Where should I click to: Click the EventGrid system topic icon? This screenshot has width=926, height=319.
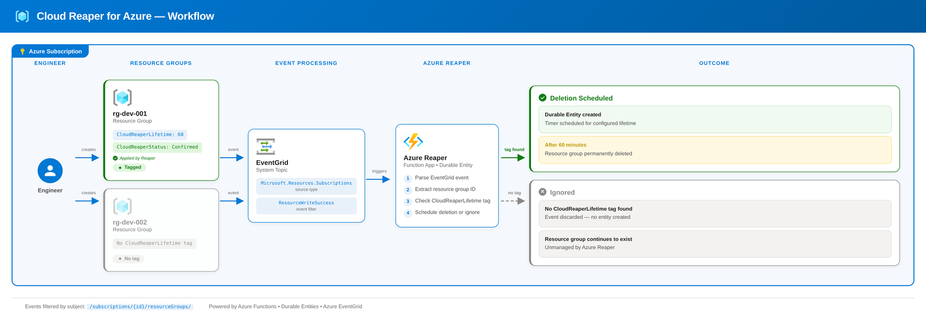(266, 146)
